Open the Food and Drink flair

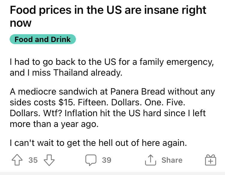click(x=43, y=39)
